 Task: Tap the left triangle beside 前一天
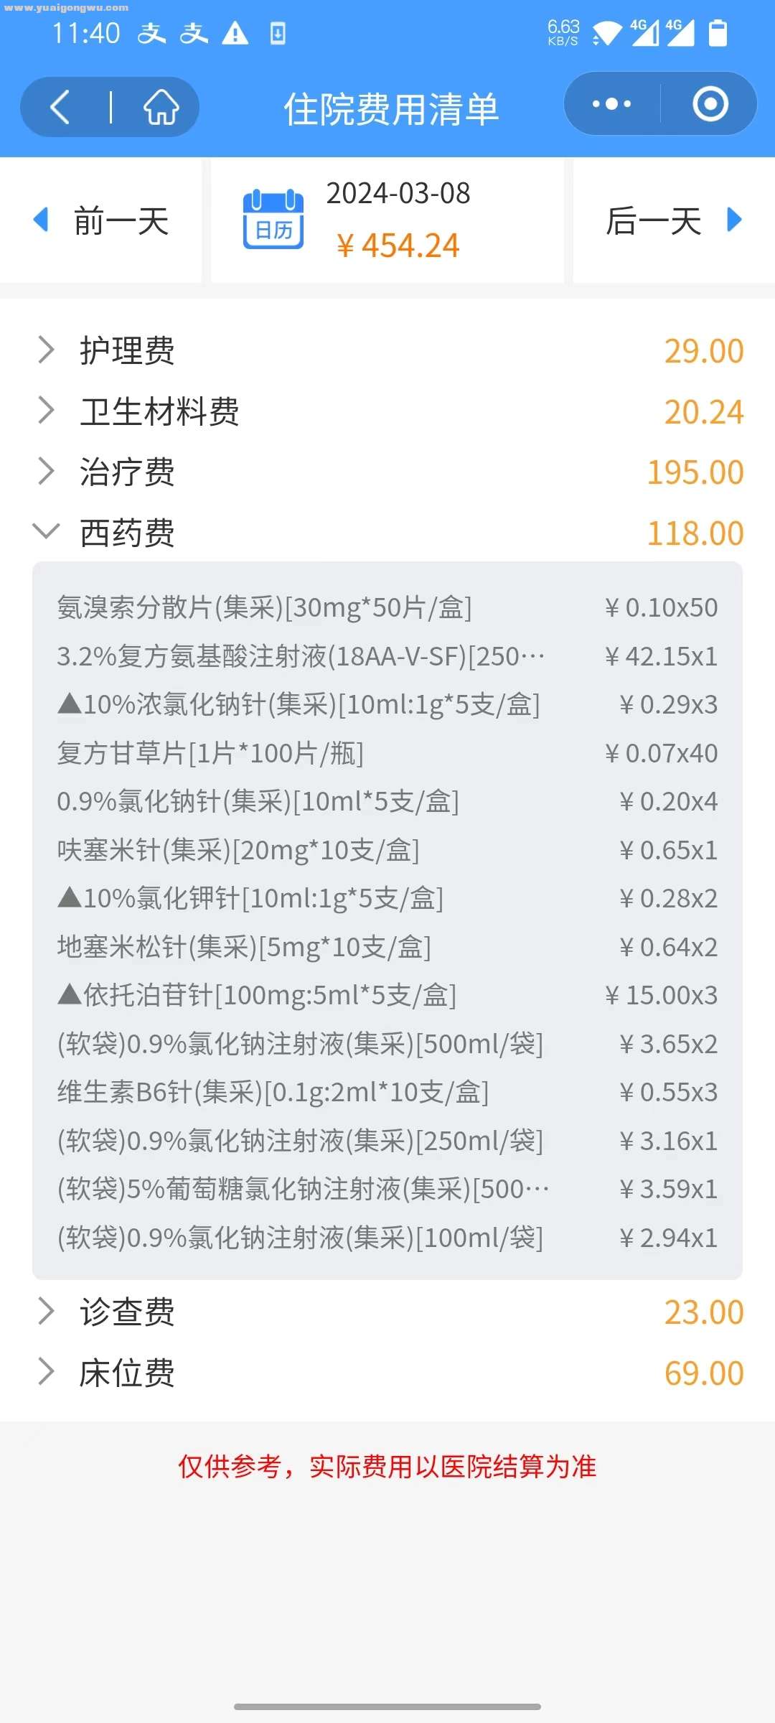(41, 220)
